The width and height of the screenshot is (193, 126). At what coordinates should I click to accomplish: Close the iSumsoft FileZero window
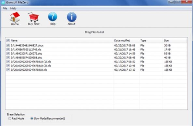pyautogui.click(x=186, y=2)
